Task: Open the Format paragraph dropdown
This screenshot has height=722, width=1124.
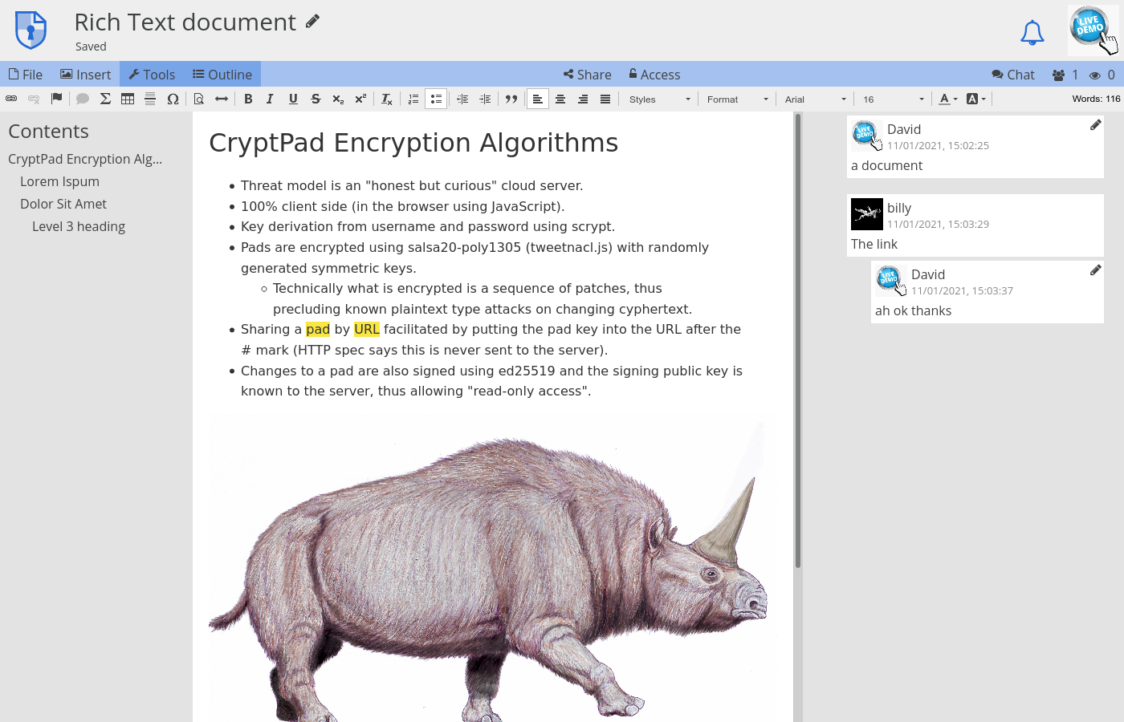Action: [x=735, y=99]
